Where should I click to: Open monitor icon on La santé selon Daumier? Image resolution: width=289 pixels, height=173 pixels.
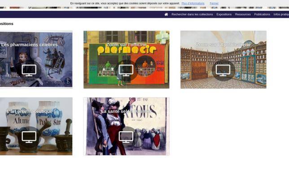pos(126,137)
